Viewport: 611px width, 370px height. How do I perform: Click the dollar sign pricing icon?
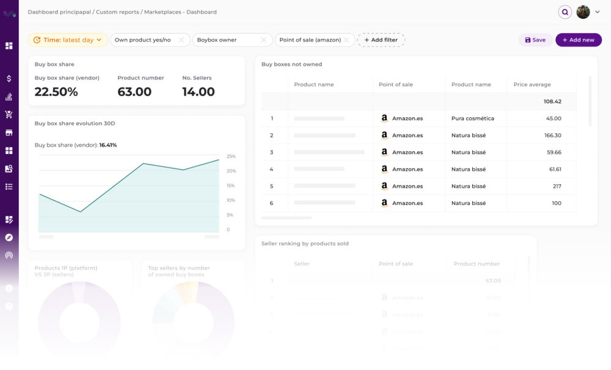(9, 79)
